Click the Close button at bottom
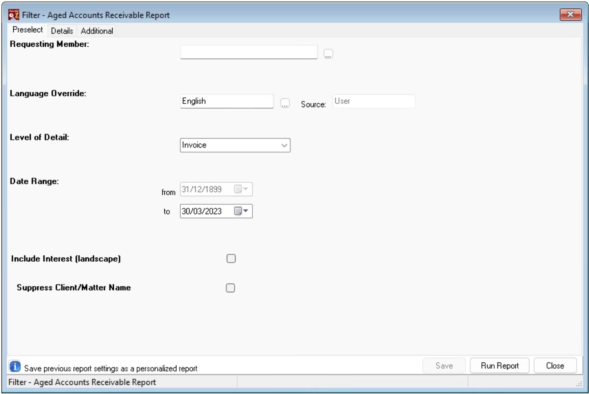 [x=555, y=365]
